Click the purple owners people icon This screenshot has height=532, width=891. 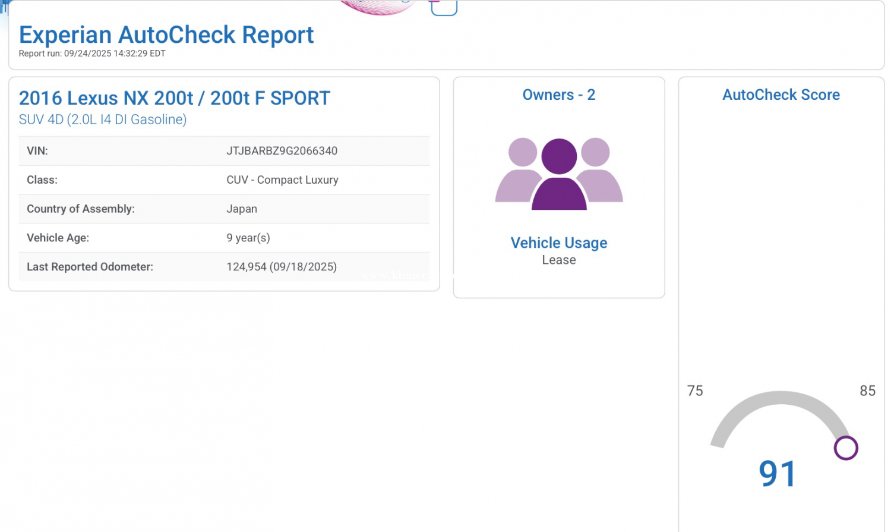coord(559,174)
